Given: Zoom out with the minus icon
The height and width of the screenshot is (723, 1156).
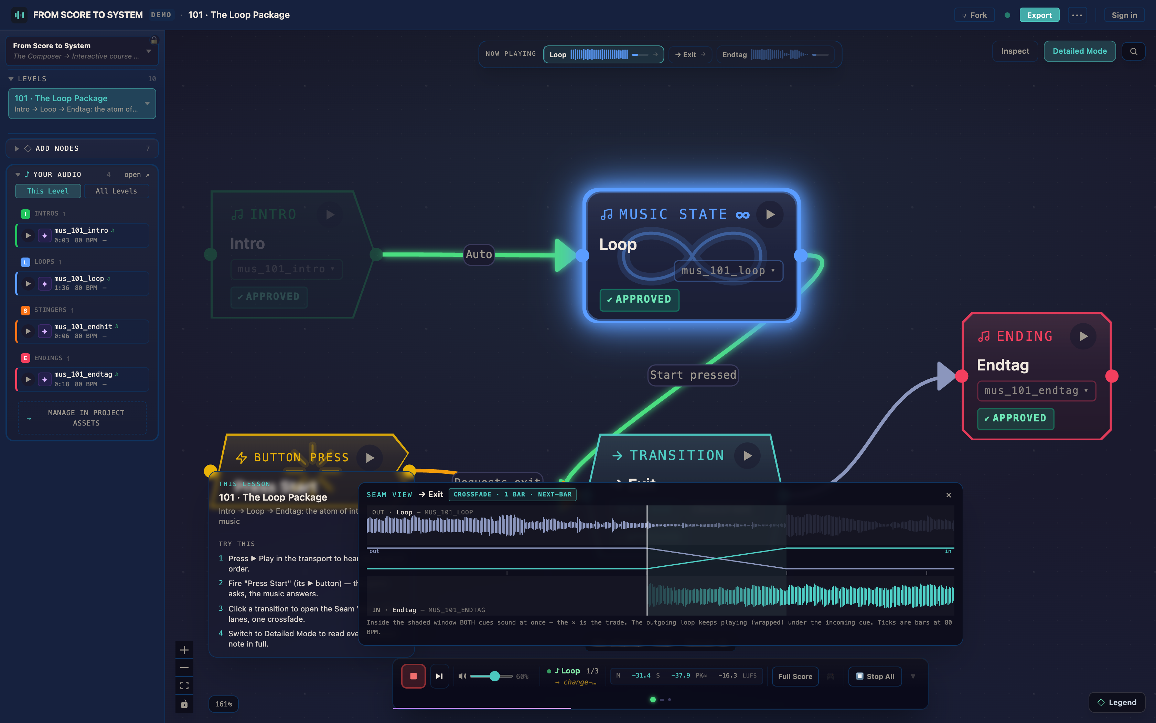Looking at the screenshot, I should pyautogui.click(x=184, y=668).
